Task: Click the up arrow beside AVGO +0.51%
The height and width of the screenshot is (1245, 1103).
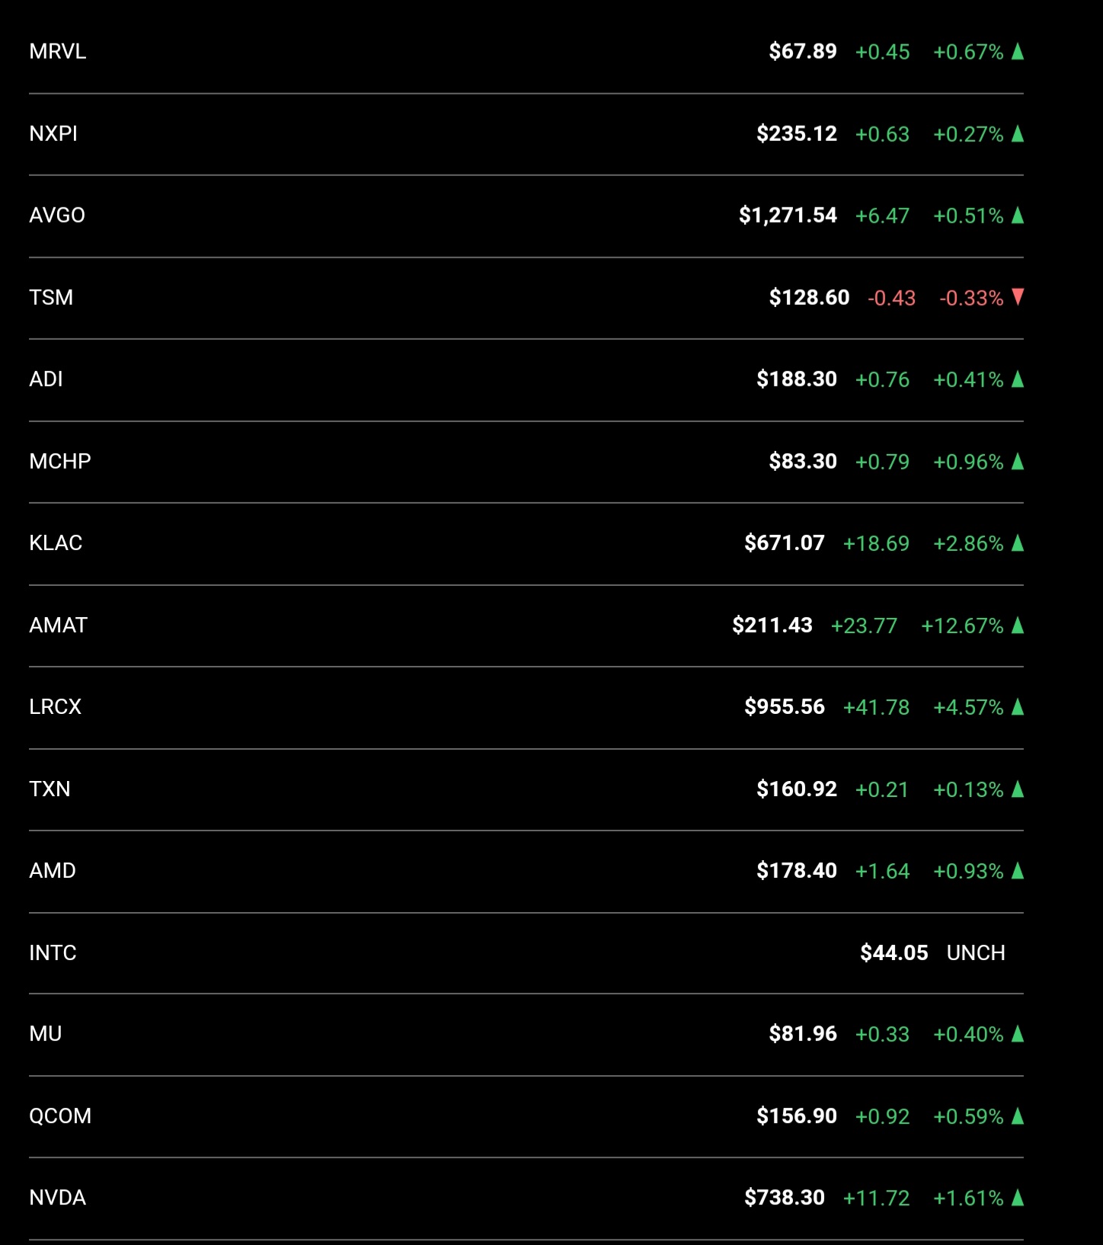Action: (x=1018, y=216)
